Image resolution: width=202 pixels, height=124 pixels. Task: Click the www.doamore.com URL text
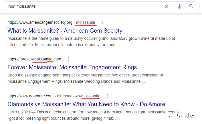30,96
